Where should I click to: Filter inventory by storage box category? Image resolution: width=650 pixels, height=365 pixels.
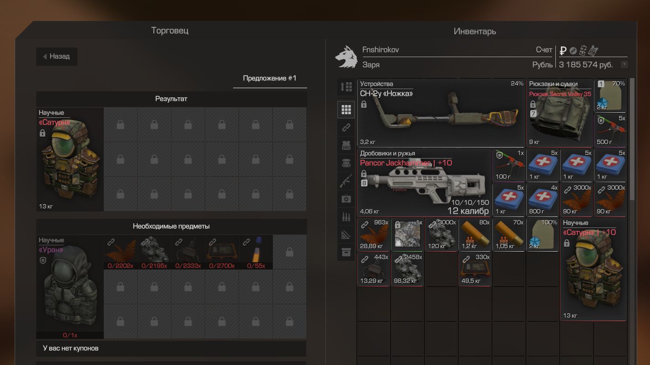click(x=346, y=252)
